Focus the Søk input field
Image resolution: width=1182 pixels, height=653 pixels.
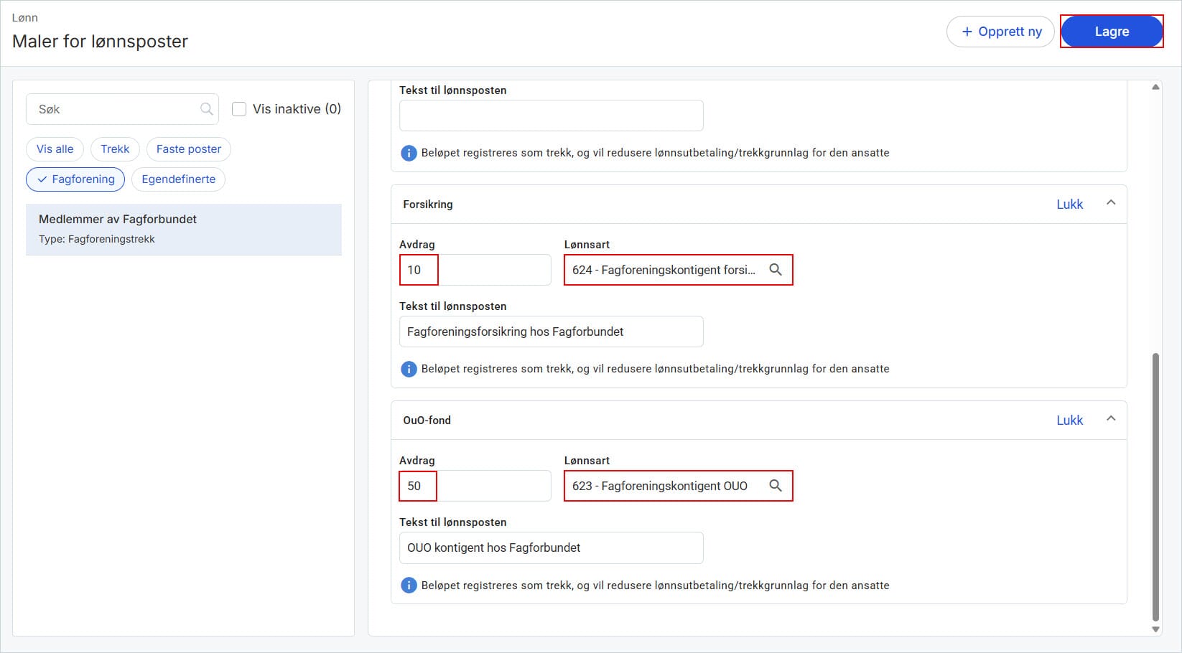[123, 109]
